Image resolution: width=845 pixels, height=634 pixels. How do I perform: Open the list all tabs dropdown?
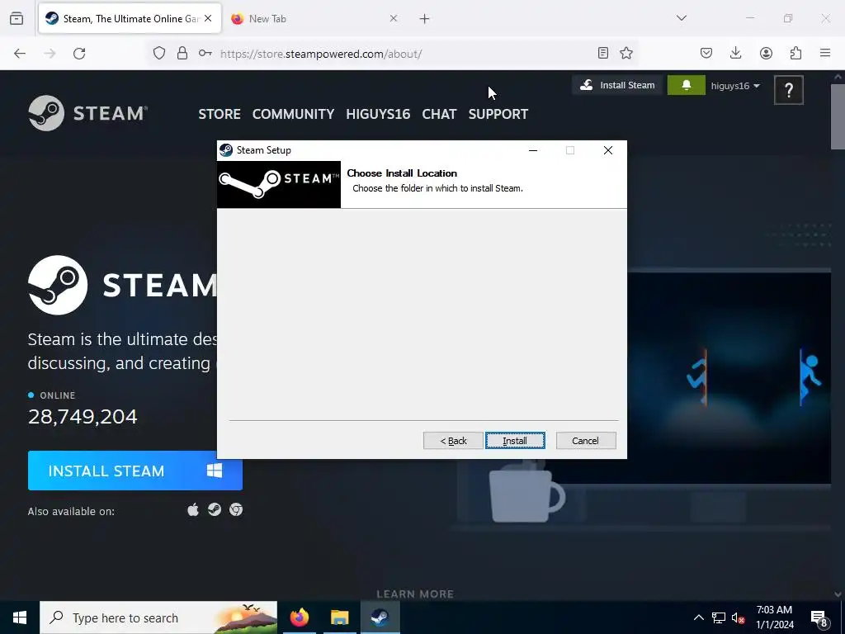point(681,18)
